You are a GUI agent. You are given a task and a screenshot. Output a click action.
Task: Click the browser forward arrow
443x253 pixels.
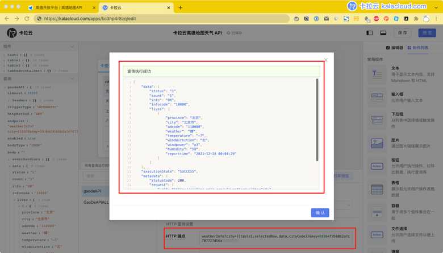click(16, 19)
